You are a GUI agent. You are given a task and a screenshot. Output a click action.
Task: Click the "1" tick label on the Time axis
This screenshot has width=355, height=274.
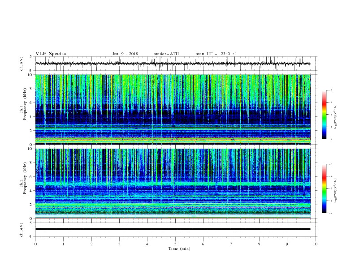coord(63,244)
